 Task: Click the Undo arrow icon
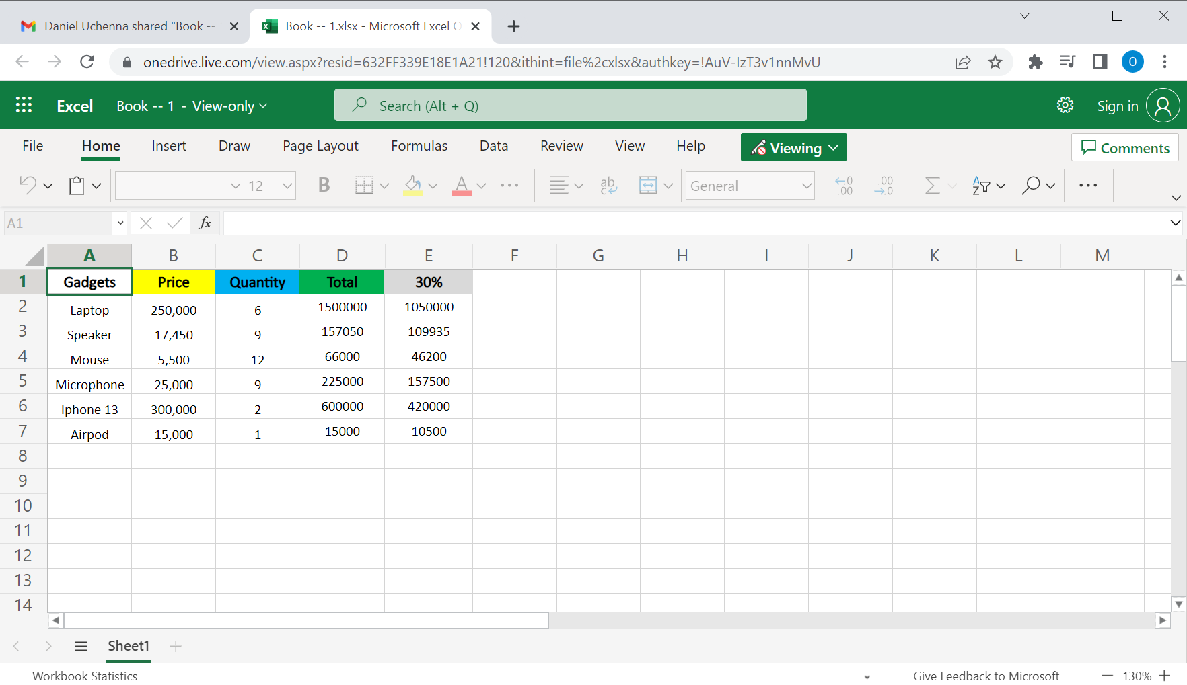(28, 186)
